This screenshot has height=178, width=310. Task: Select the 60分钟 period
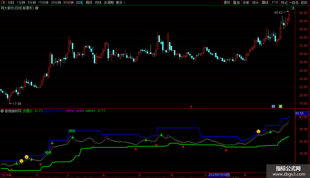click(x=69, y=2)
